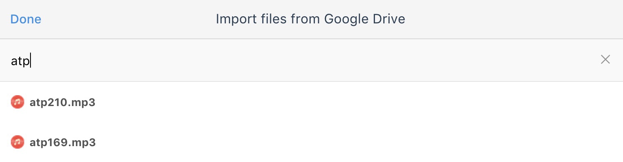The image size is (623, 162).
Task: Import the atp169 audio file
Action: (311, 142)
